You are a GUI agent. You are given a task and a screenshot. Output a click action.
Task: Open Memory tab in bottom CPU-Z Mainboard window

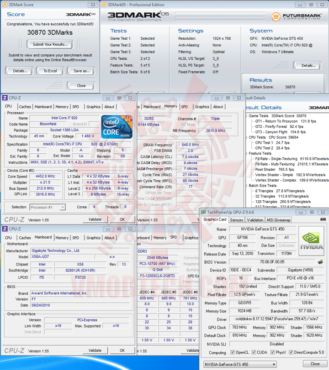[x=62, y=238]
